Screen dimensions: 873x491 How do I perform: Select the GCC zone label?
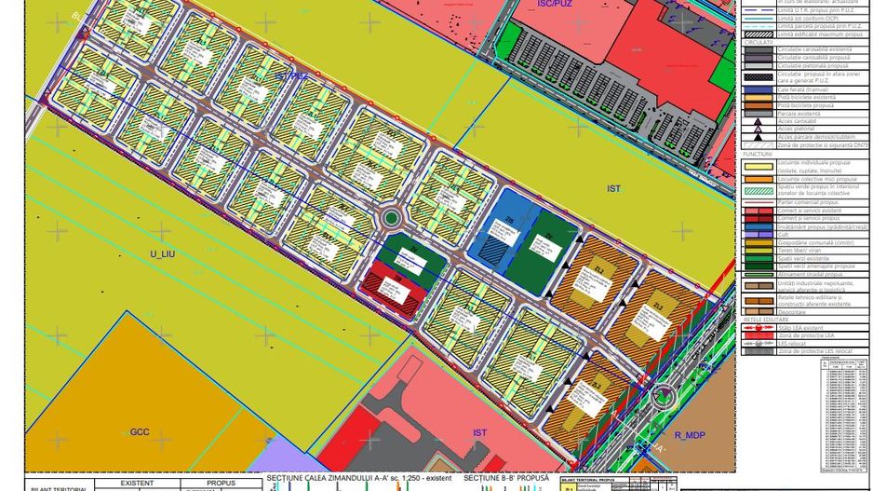pyautogui.click(x=140, y=433)
